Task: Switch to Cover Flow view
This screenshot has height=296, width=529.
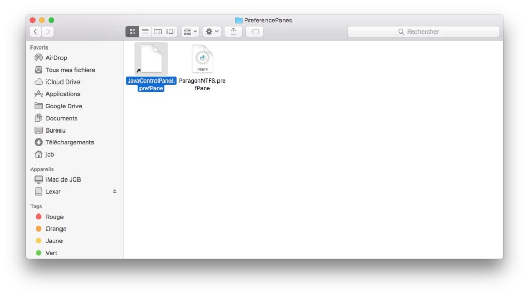Action: pyautogui.click(x=170, y=31)
